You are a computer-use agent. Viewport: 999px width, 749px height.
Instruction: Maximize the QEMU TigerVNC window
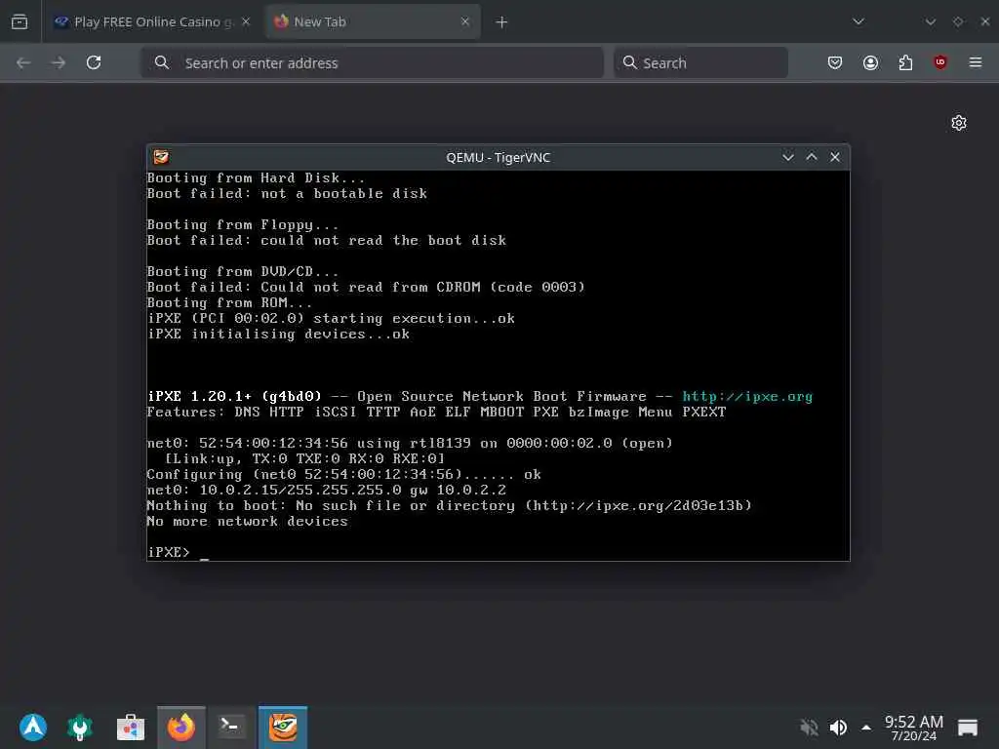click(812, 157)
